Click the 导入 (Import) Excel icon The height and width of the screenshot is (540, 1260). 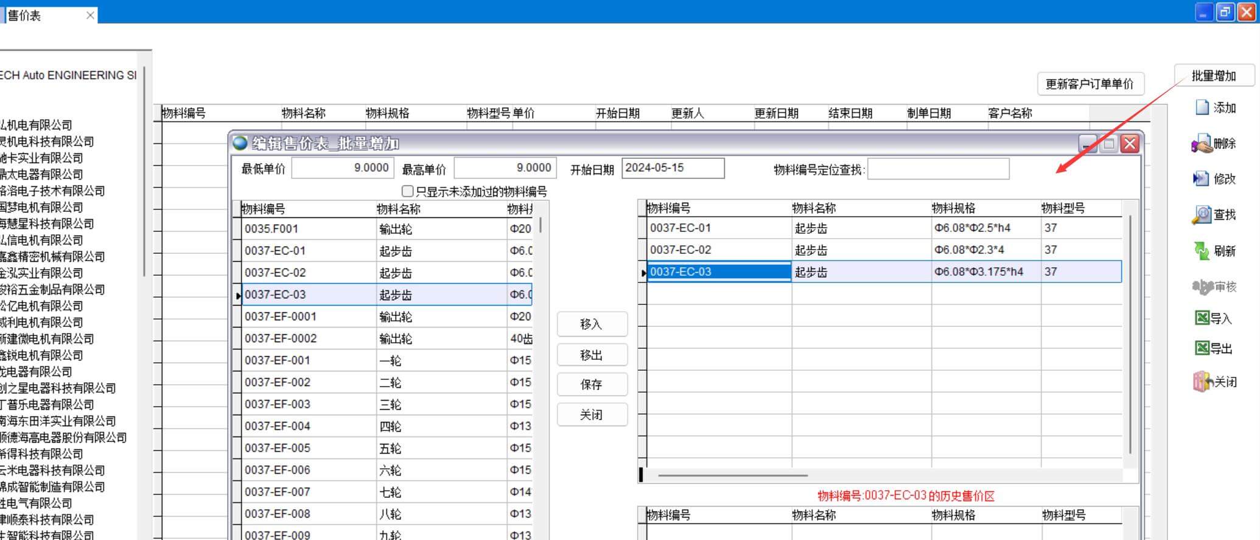pyautogui.click(x=1202, y=318)
